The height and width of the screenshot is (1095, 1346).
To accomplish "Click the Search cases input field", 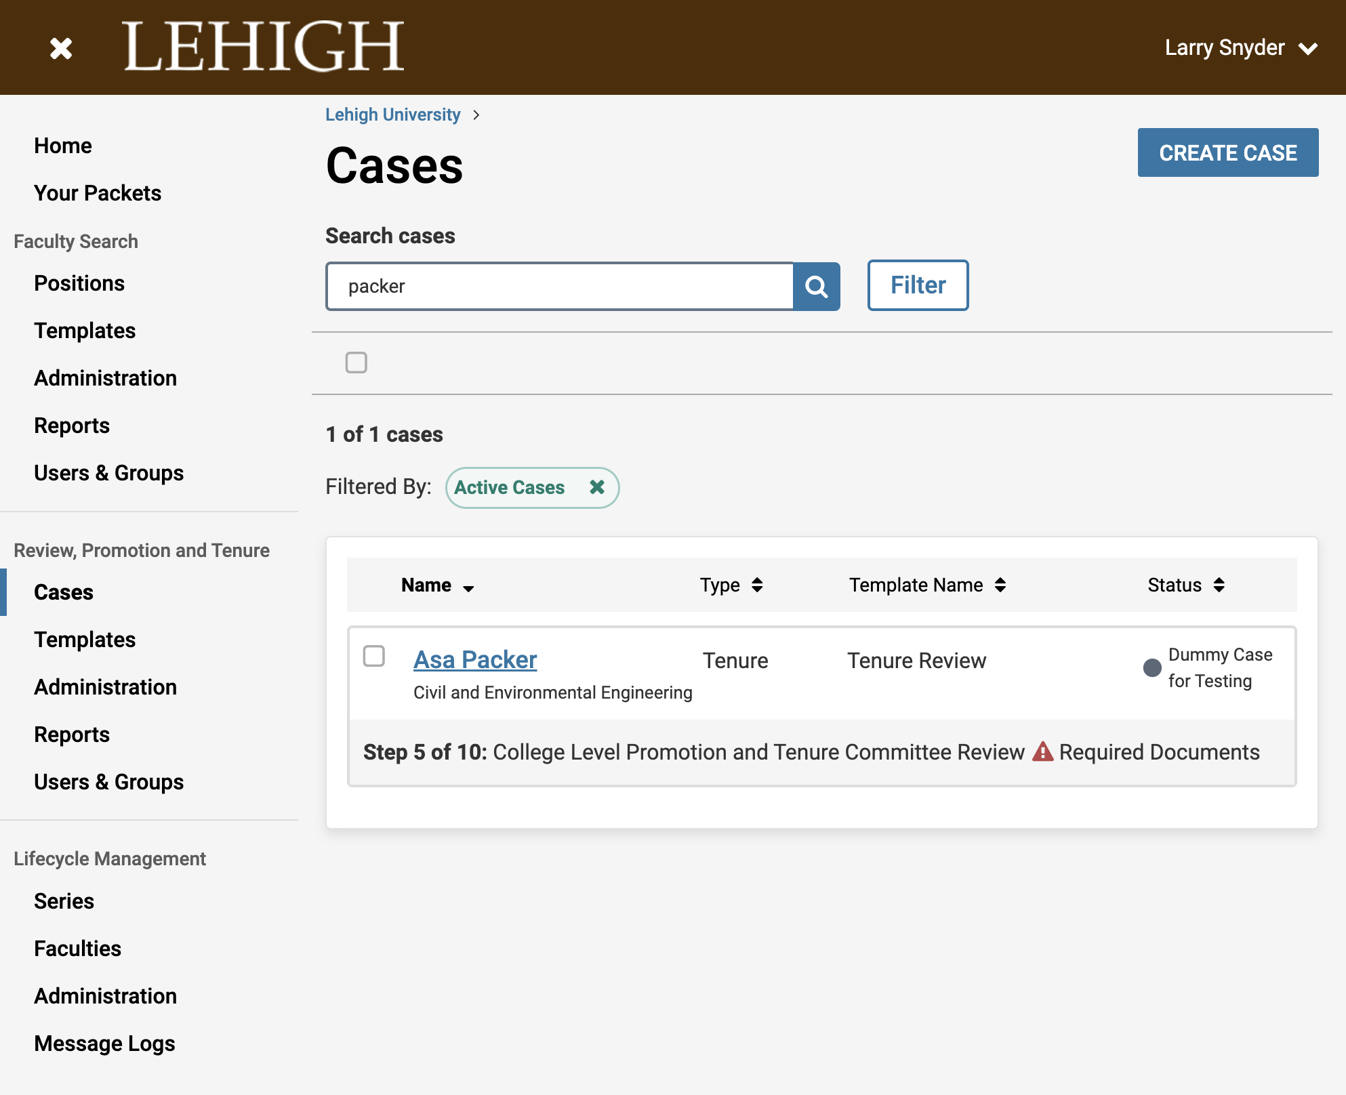I will 560,287.
